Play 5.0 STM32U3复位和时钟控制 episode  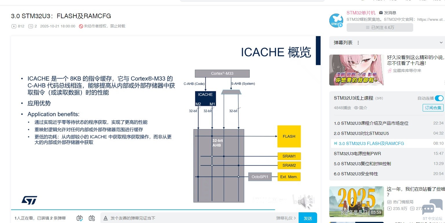(389, 163)
